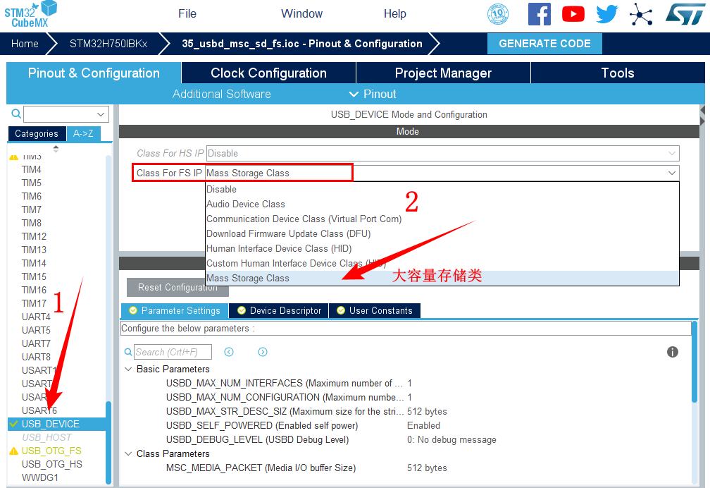Open the Facebook icon link

(x=539, y=14)
